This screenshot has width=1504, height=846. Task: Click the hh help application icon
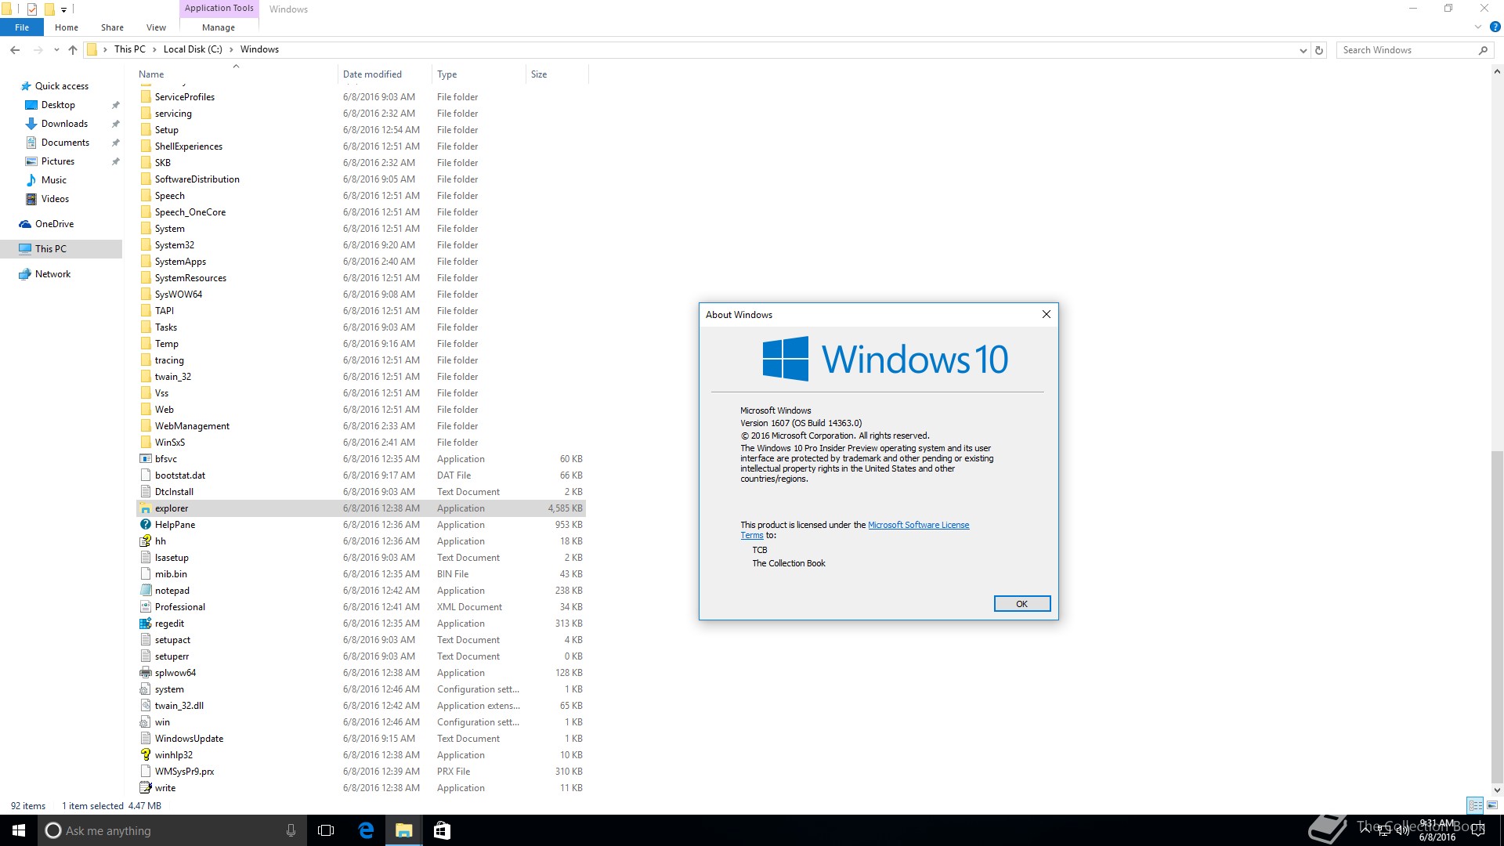pos(146,541)
